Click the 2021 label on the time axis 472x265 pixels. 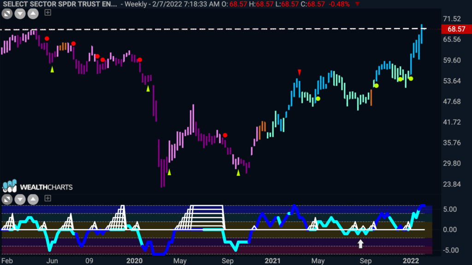[272, 261]
